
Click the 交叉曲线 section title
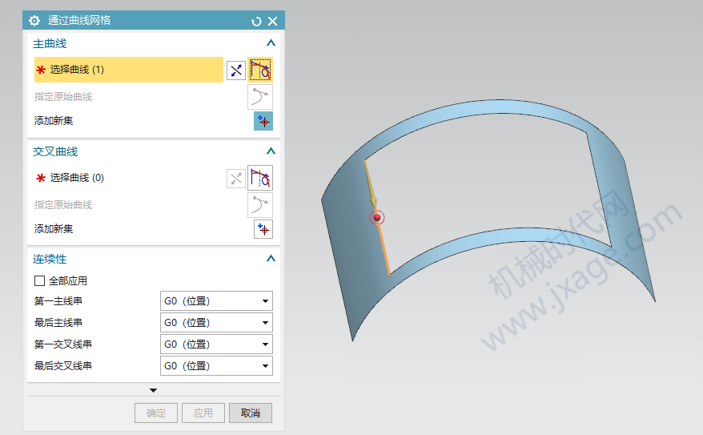tap(55, 151)
